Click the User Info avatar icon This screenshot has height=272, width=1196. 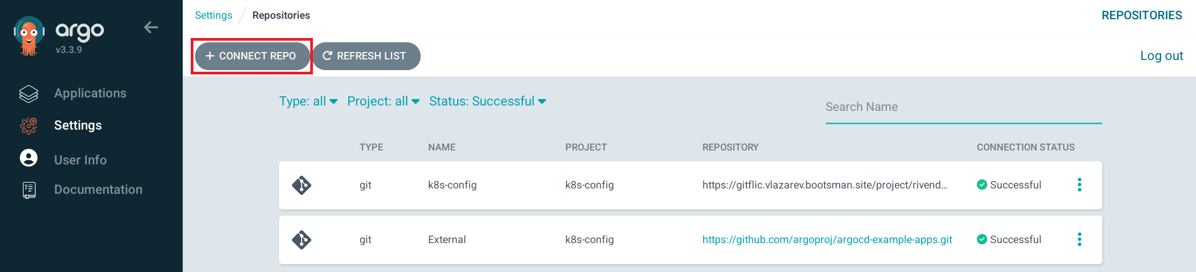29,158
